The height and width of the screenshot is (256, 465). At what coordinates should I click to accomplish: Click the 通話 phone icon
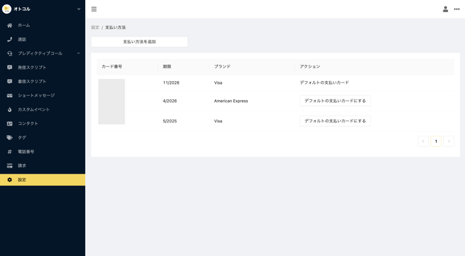[9, 39]
